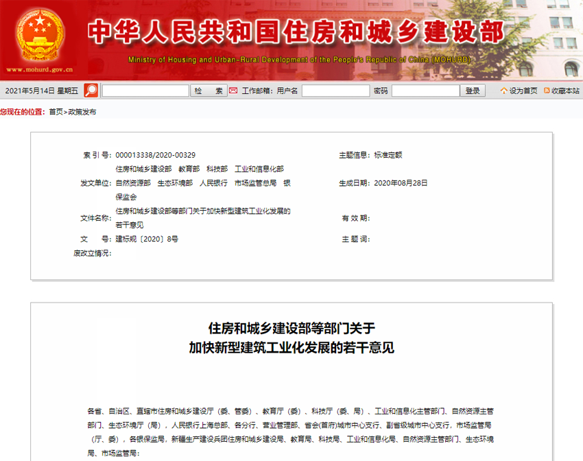
Task: Open 政策发布 in the breadcrumb
Action: 82,112
